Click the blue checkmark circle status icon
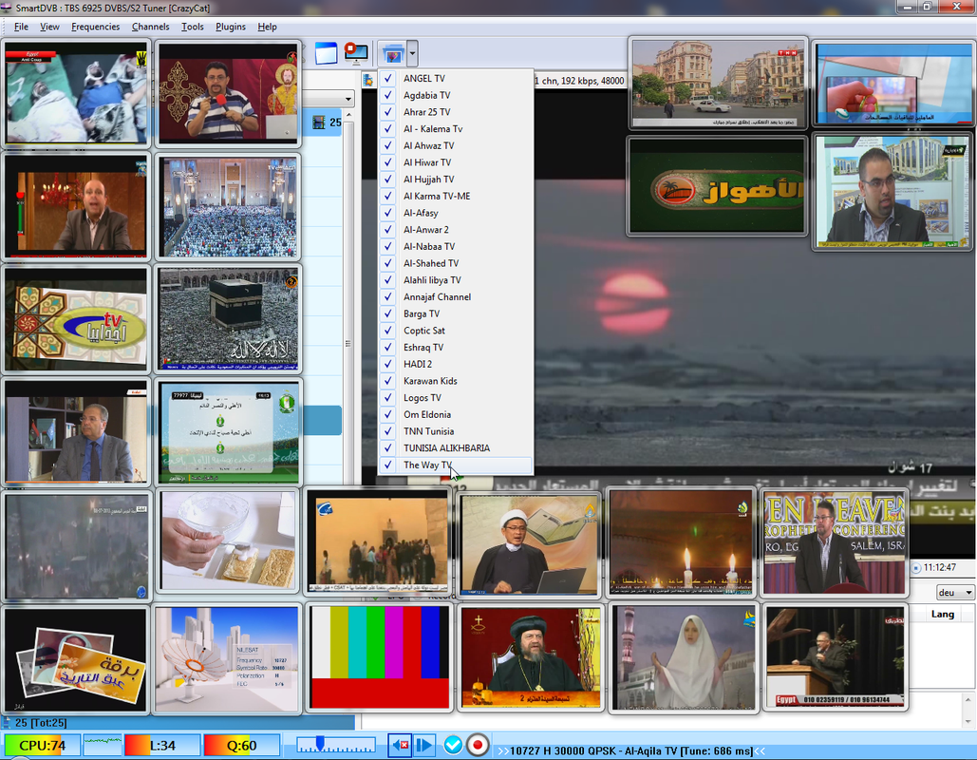 [x=453, y=745]
